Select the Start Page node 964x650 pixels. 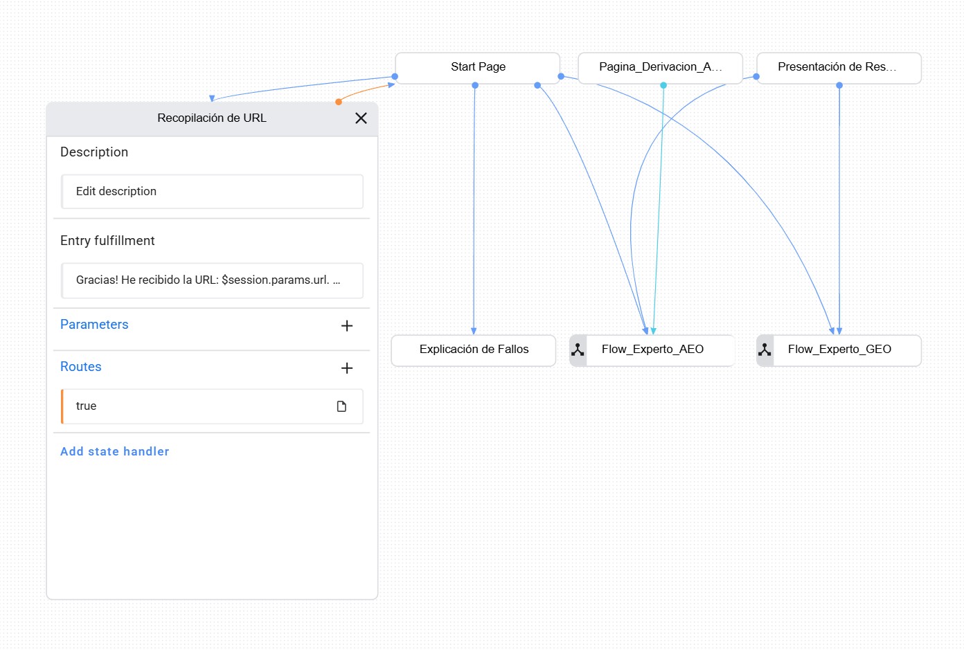point(478,67)
